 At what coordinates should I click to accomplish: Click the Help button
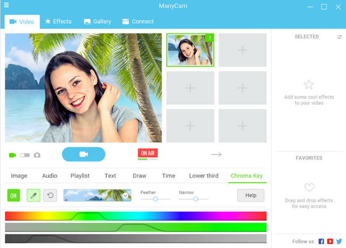(251, 195)
